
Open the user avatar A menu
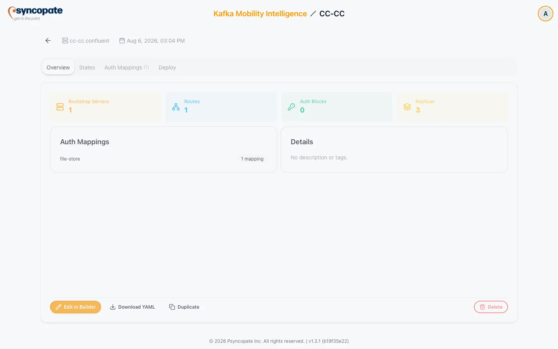click(x=546, y=14)
